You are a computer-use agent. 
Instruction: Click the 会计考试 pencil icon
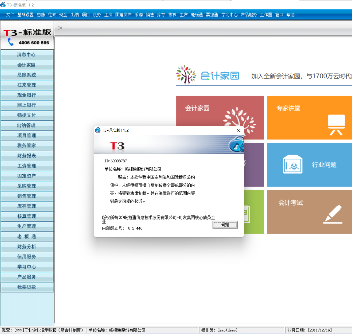[x=333, y=214]
